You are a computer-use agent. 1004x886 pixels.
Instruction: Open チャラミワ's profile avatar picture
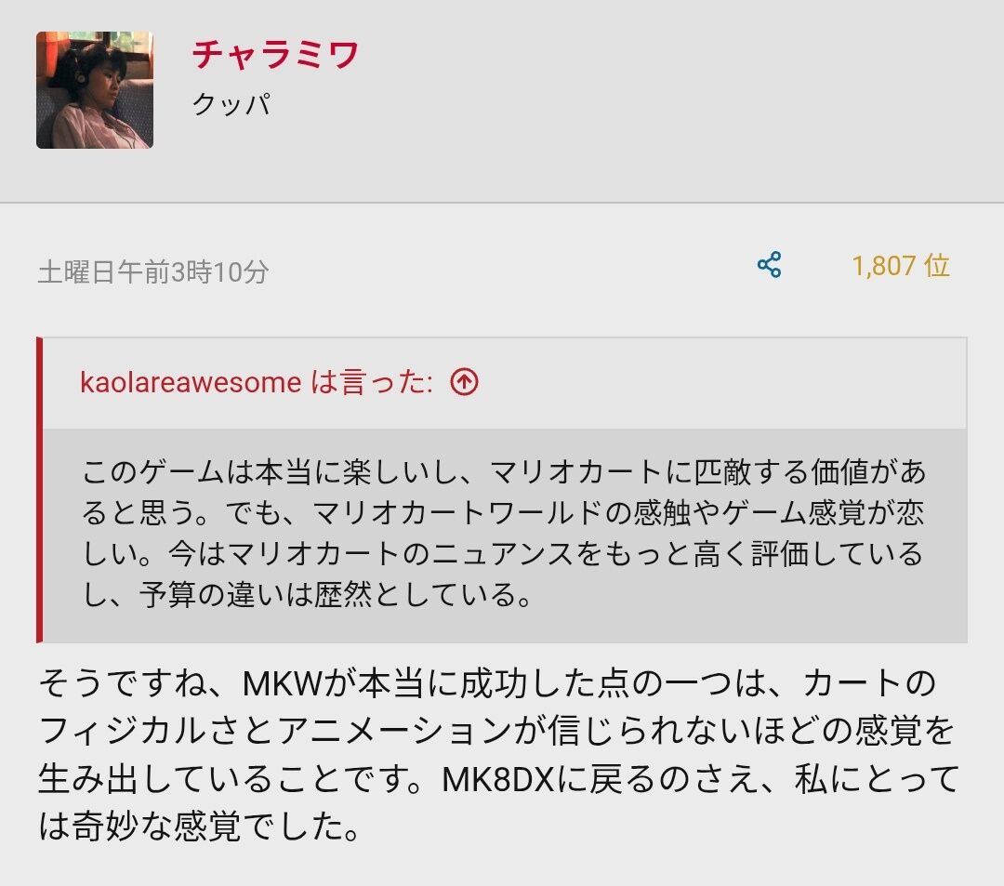[x=95, y=89]
